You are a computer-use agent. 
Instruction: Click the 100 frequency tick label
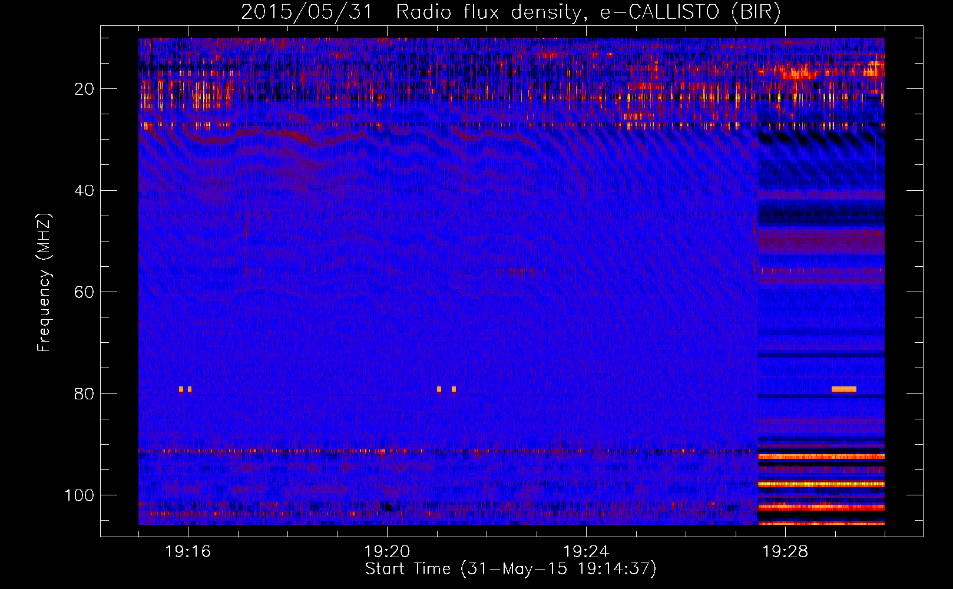click(x=80, y=495)
